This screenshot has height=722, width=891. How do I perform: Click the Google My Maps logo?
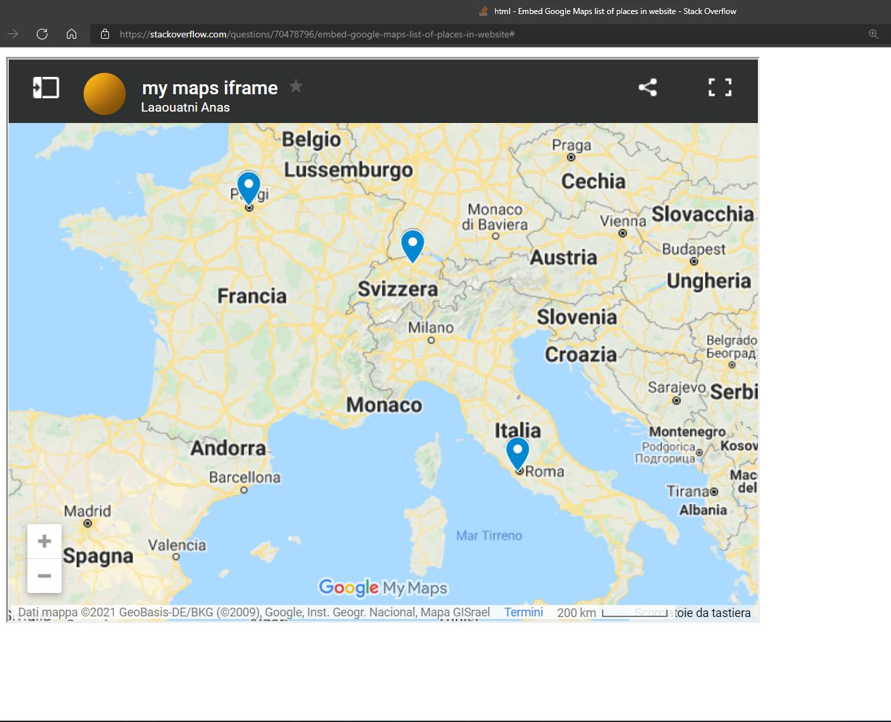383,588
